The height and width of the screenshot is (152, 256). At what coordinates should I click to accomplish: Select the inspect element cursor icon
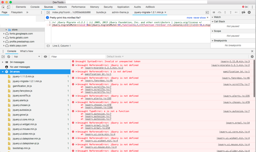coord(3,7)
